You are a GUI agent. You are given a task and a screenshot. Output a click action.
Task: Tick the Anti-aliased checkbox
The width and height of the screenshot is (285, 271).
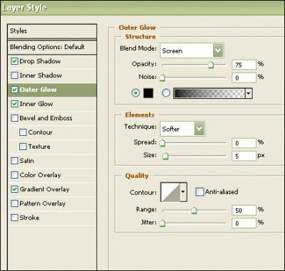click(x=199, y=192)
